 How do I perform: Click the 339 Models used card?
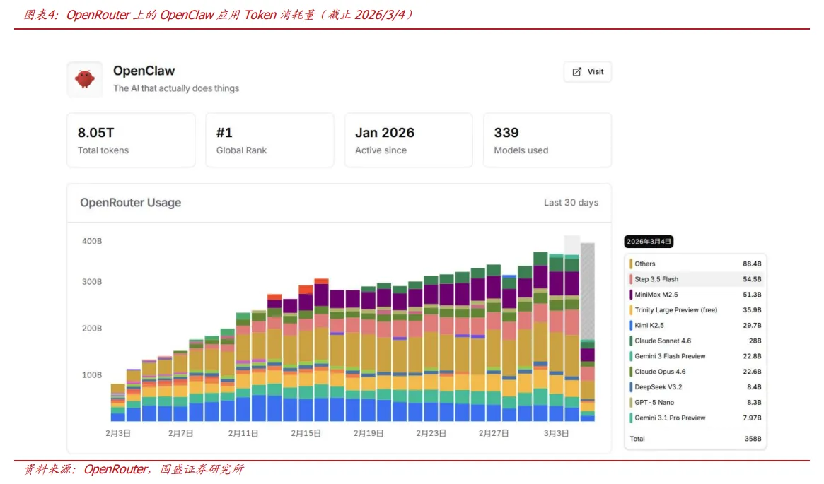click(x=547, y=140)
